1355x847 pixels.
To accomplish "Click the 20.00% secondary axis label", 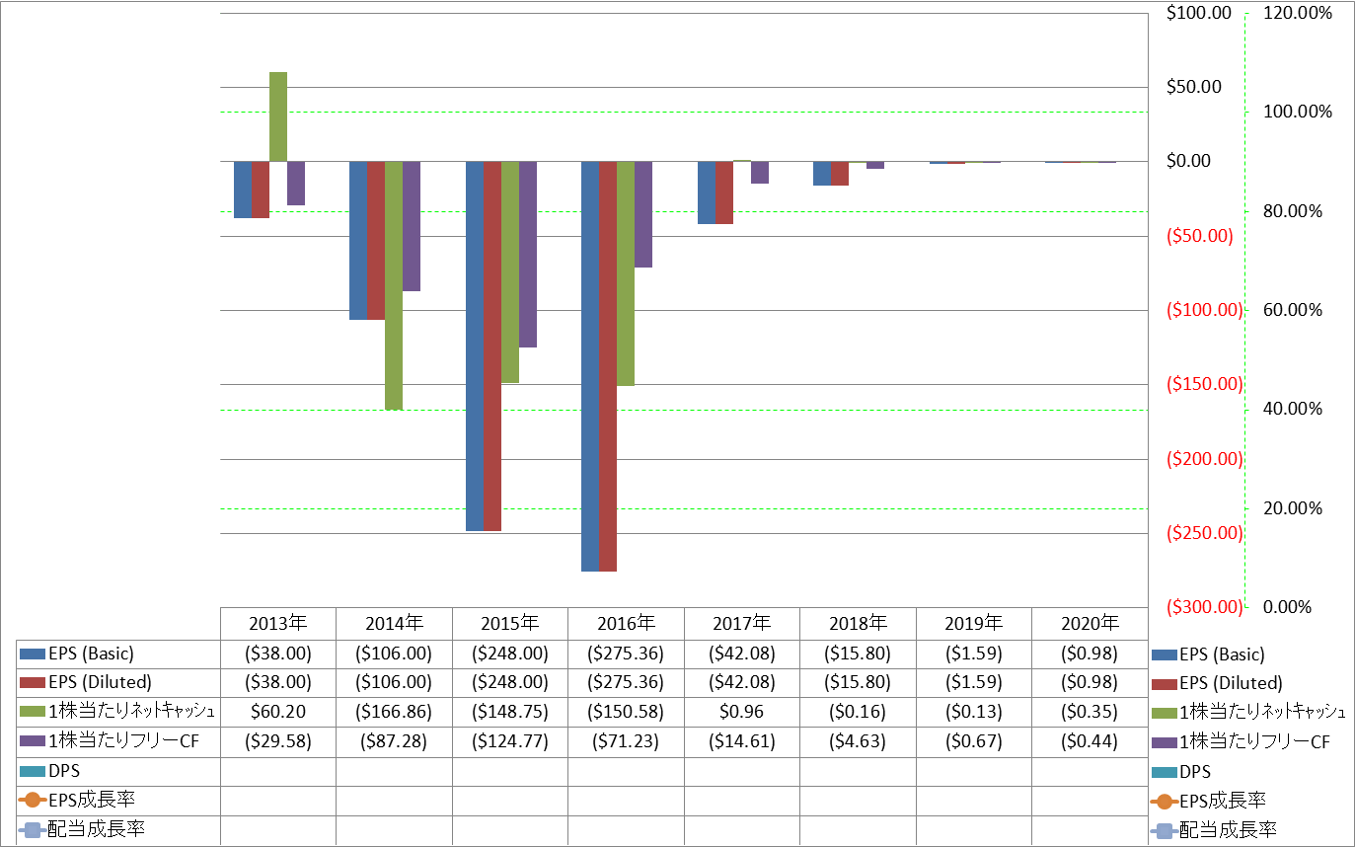I will pos(1294,508).
